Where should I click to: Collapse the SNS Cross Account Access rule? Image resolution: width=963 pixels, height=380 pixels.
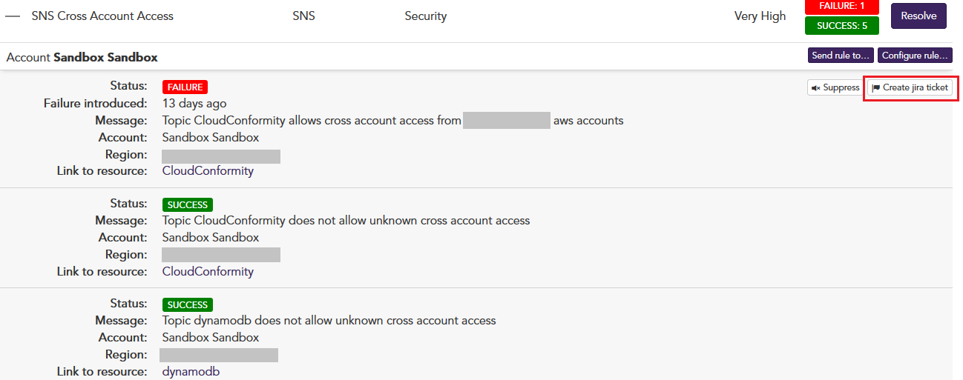pos(13,16)
